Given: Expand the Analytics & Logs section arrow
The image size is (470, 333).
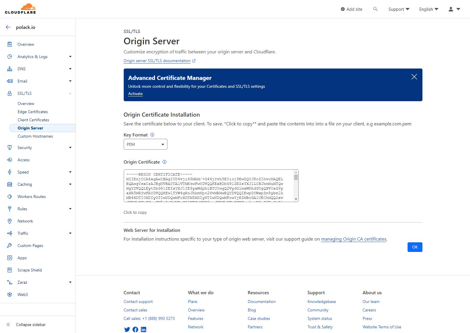Looking at the screenshot, I should 70,57.
